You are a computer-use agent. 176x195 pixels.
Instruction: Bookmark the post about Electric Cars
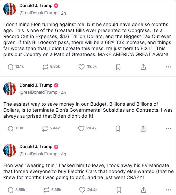(x=119, y=190)
